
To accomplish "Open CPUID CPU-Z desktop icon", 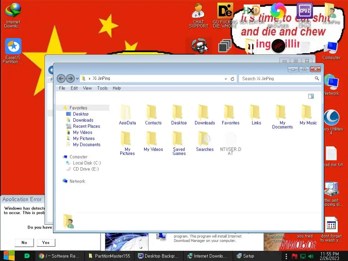I will tap(304, 16).
